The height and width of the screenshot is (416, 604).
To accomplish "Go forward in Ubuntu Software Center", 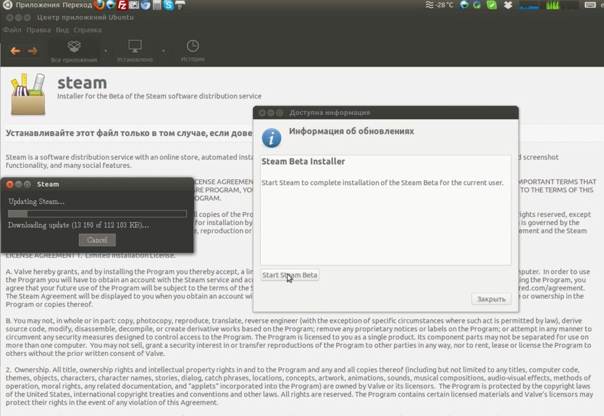I will coord(33,51).
